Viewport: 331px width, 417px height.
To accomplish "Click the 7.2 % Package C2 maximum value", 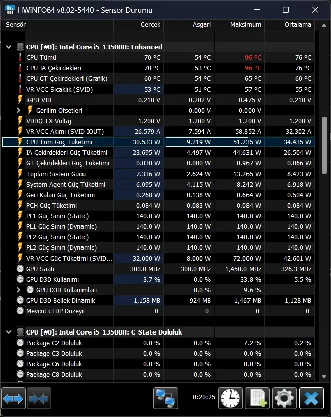I will [253, 343].
